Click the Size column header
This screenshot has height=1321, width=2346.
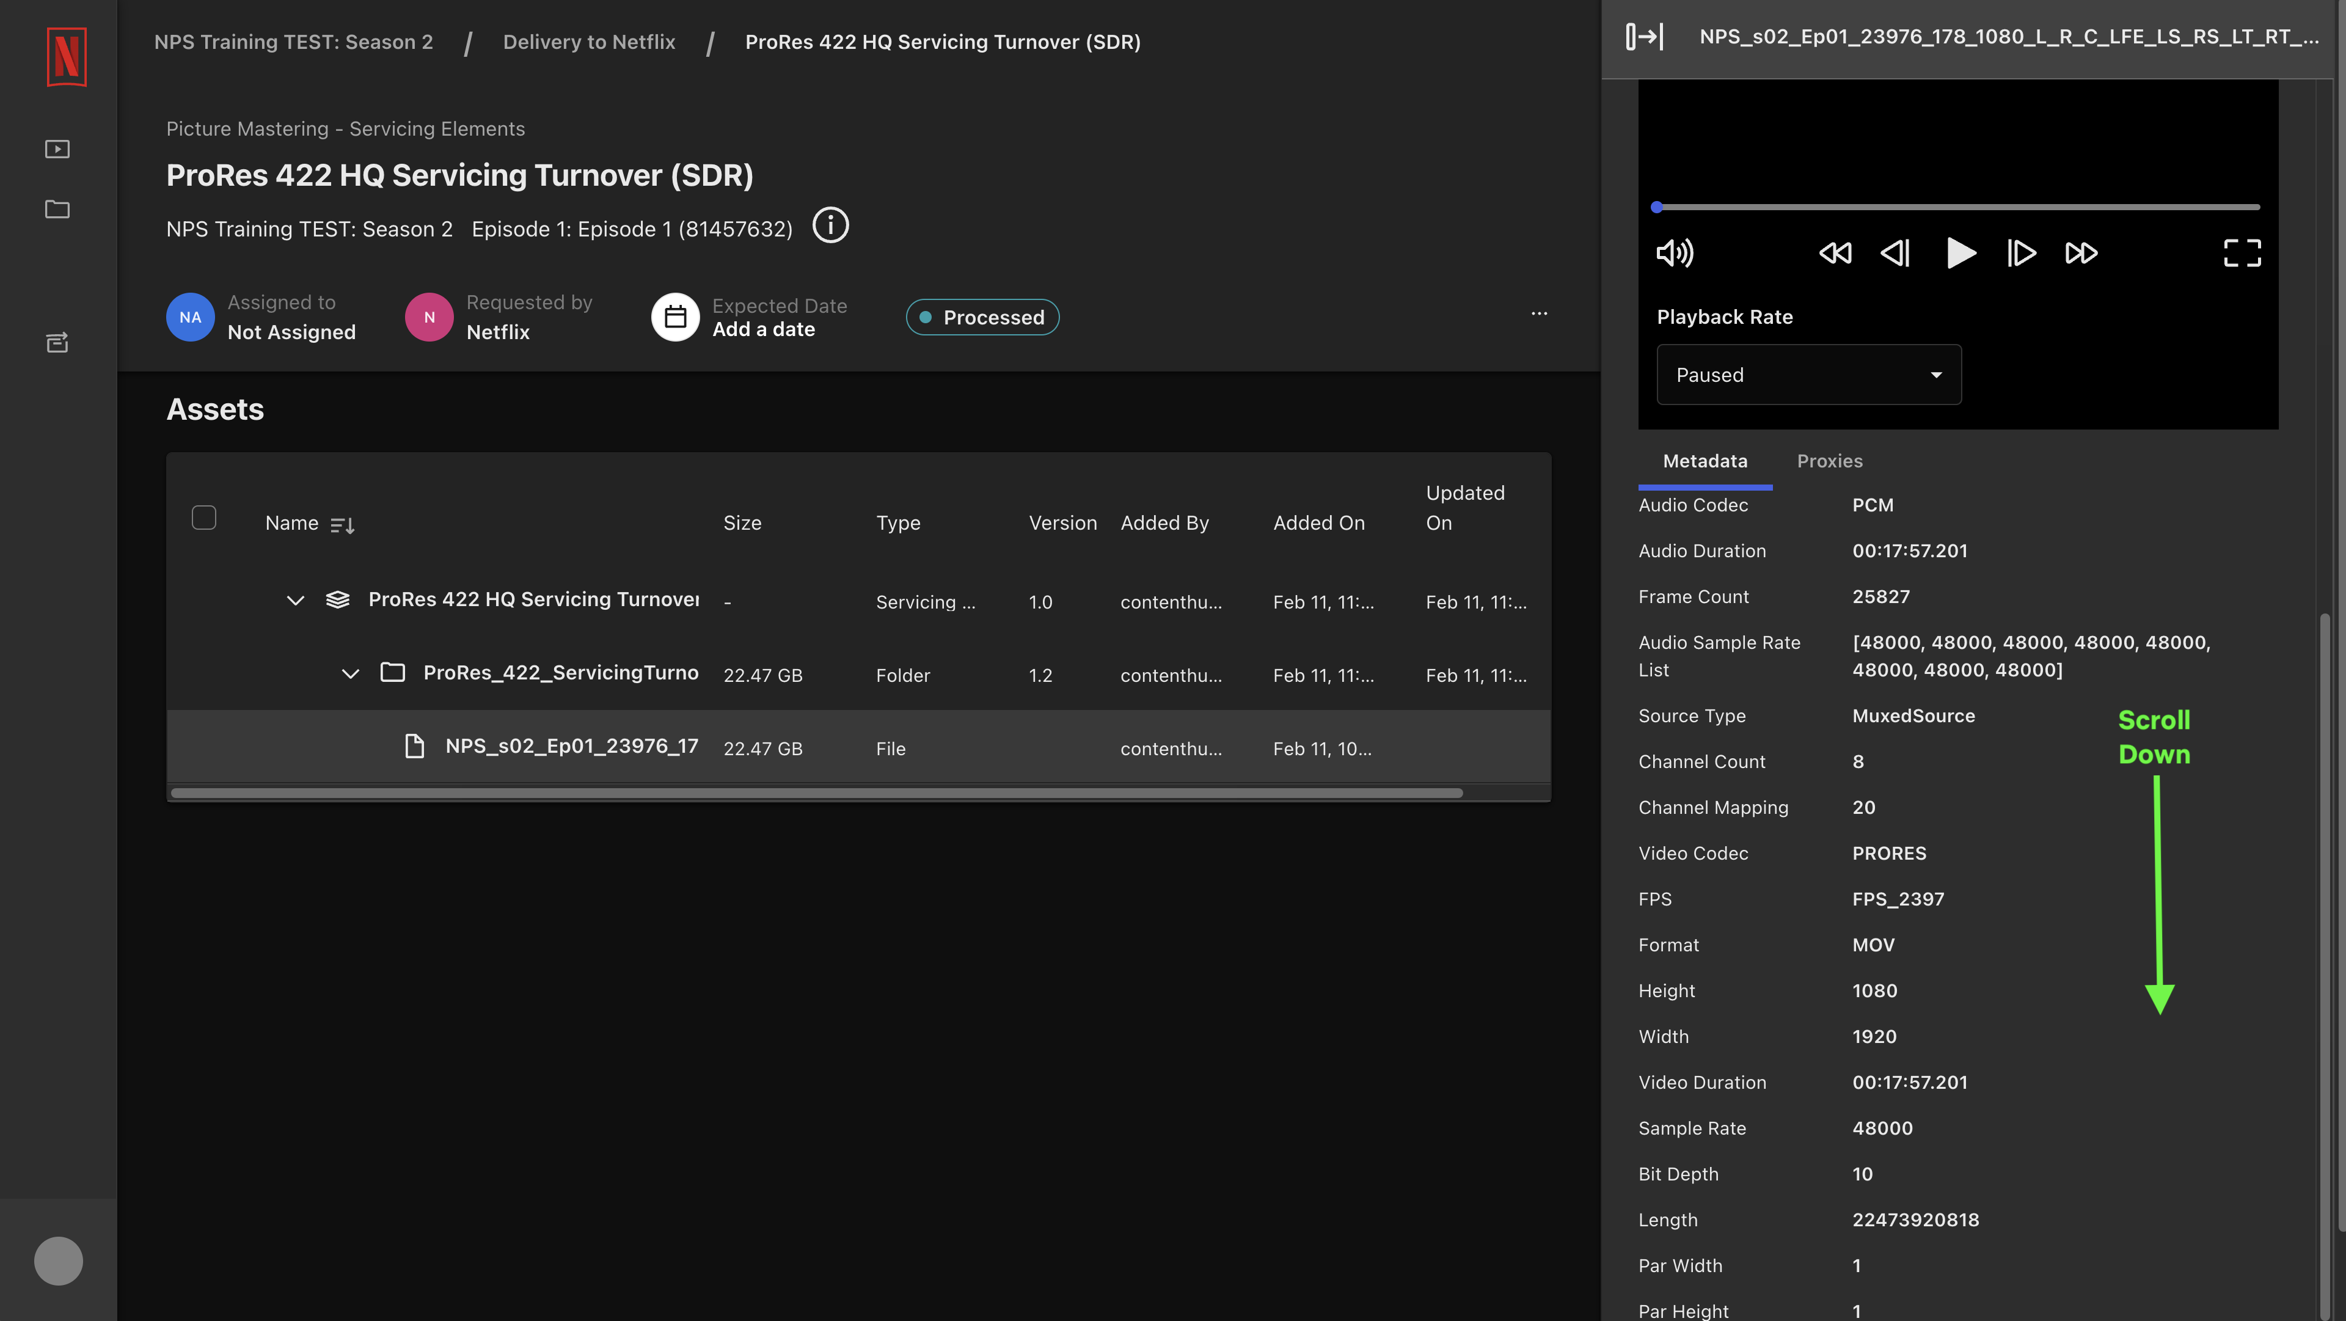[742, 523]
